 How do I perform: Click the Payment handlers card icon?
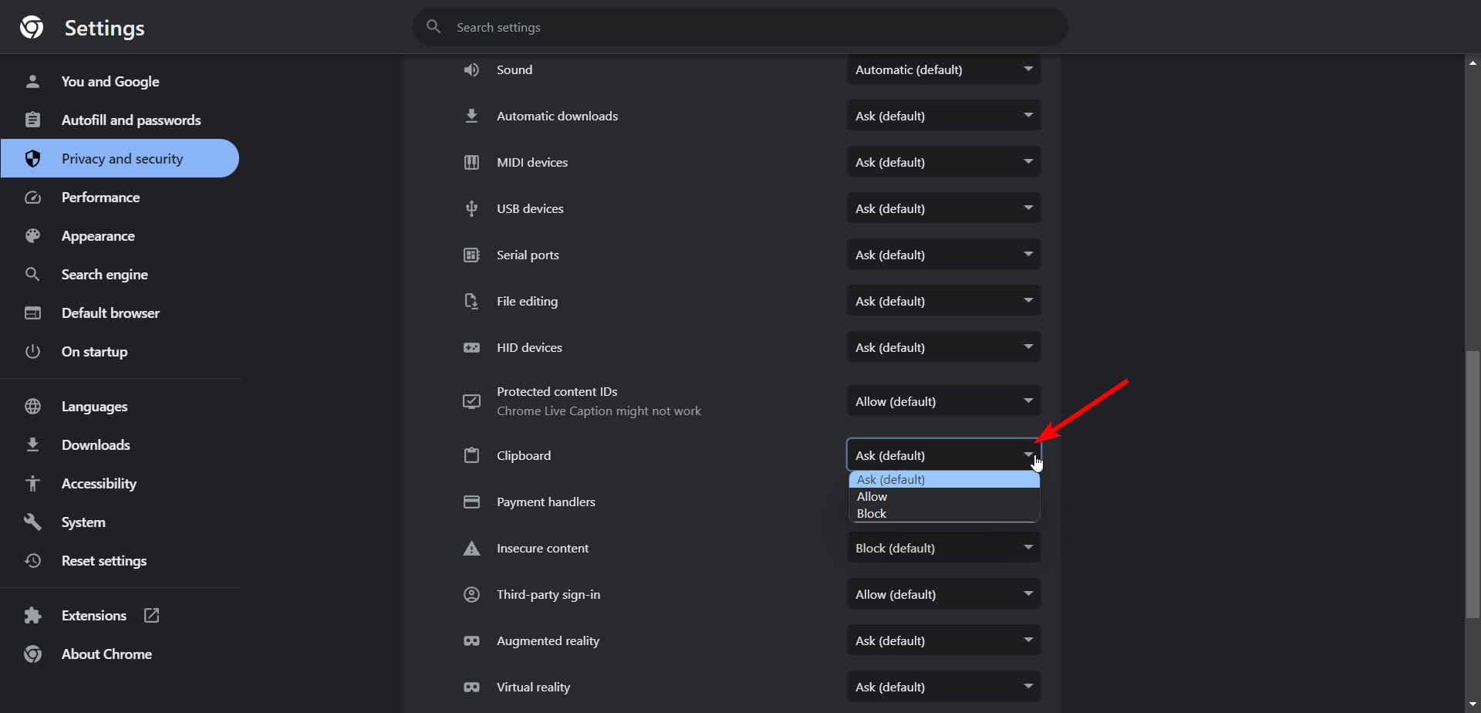(x=472, y=502)
